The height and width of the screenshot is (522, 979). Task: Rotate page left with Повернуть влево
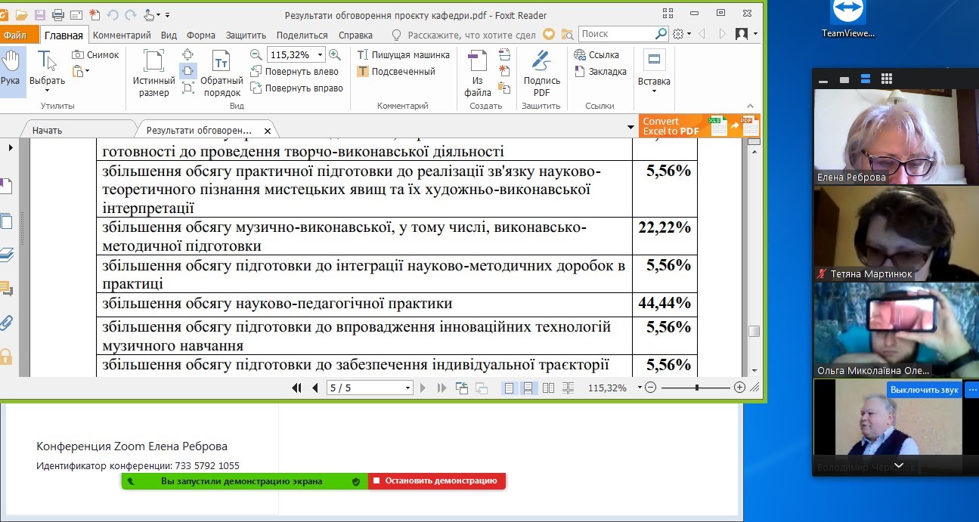tap(296, 71)
